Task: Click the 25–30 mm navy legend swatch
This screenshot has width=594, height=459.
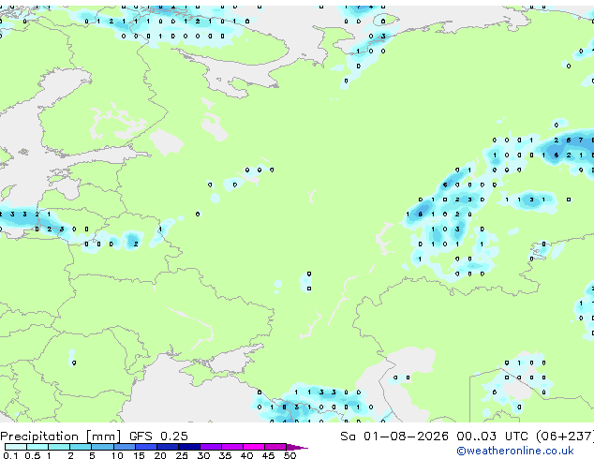Action: [x=188, y=447]
